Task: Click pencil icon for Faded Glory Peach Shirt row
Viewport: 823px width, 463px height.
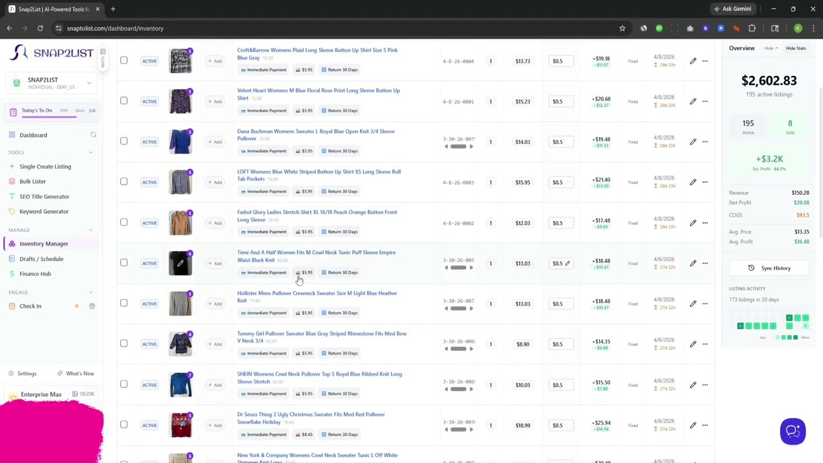Action: tap(692, 223)
